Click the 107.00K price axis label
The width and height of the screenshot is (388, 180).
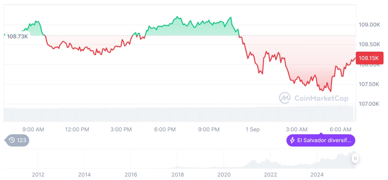[369, 104]
